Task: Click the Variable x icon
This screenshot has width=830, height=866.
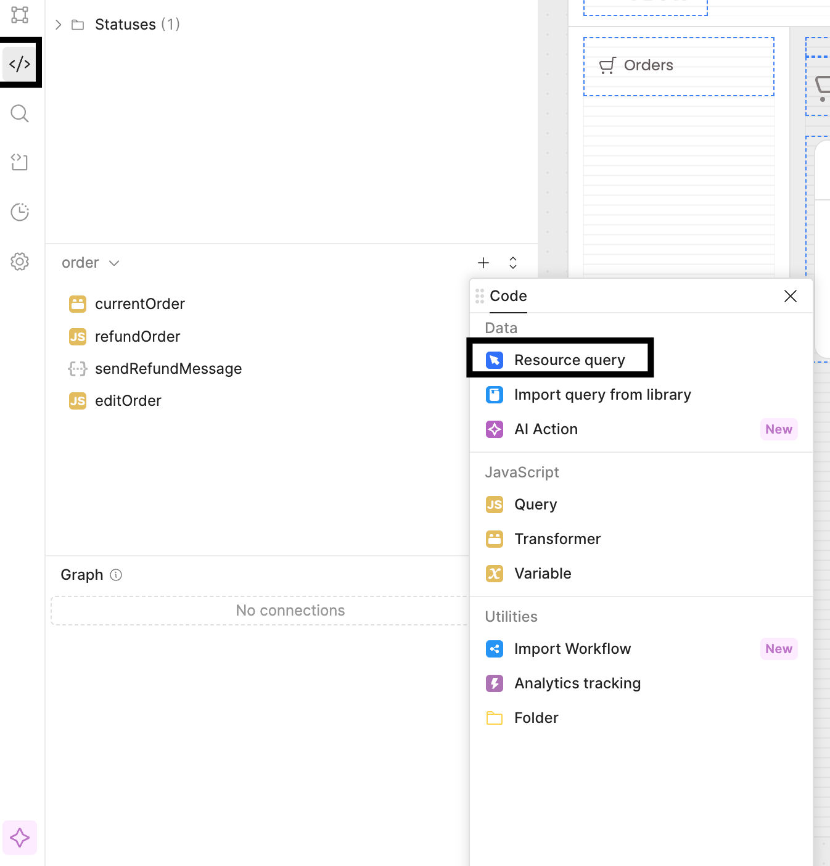Action: [495, 574]
